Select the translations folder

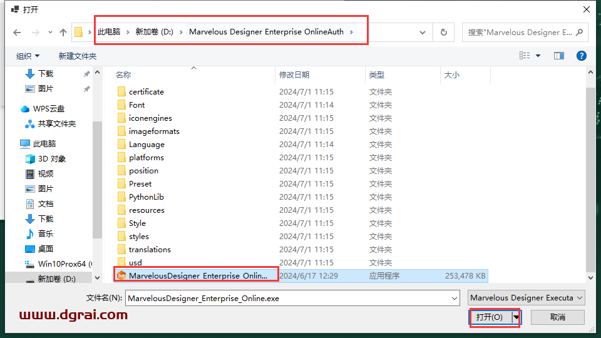pyautogui.click(x=150, y=250)
